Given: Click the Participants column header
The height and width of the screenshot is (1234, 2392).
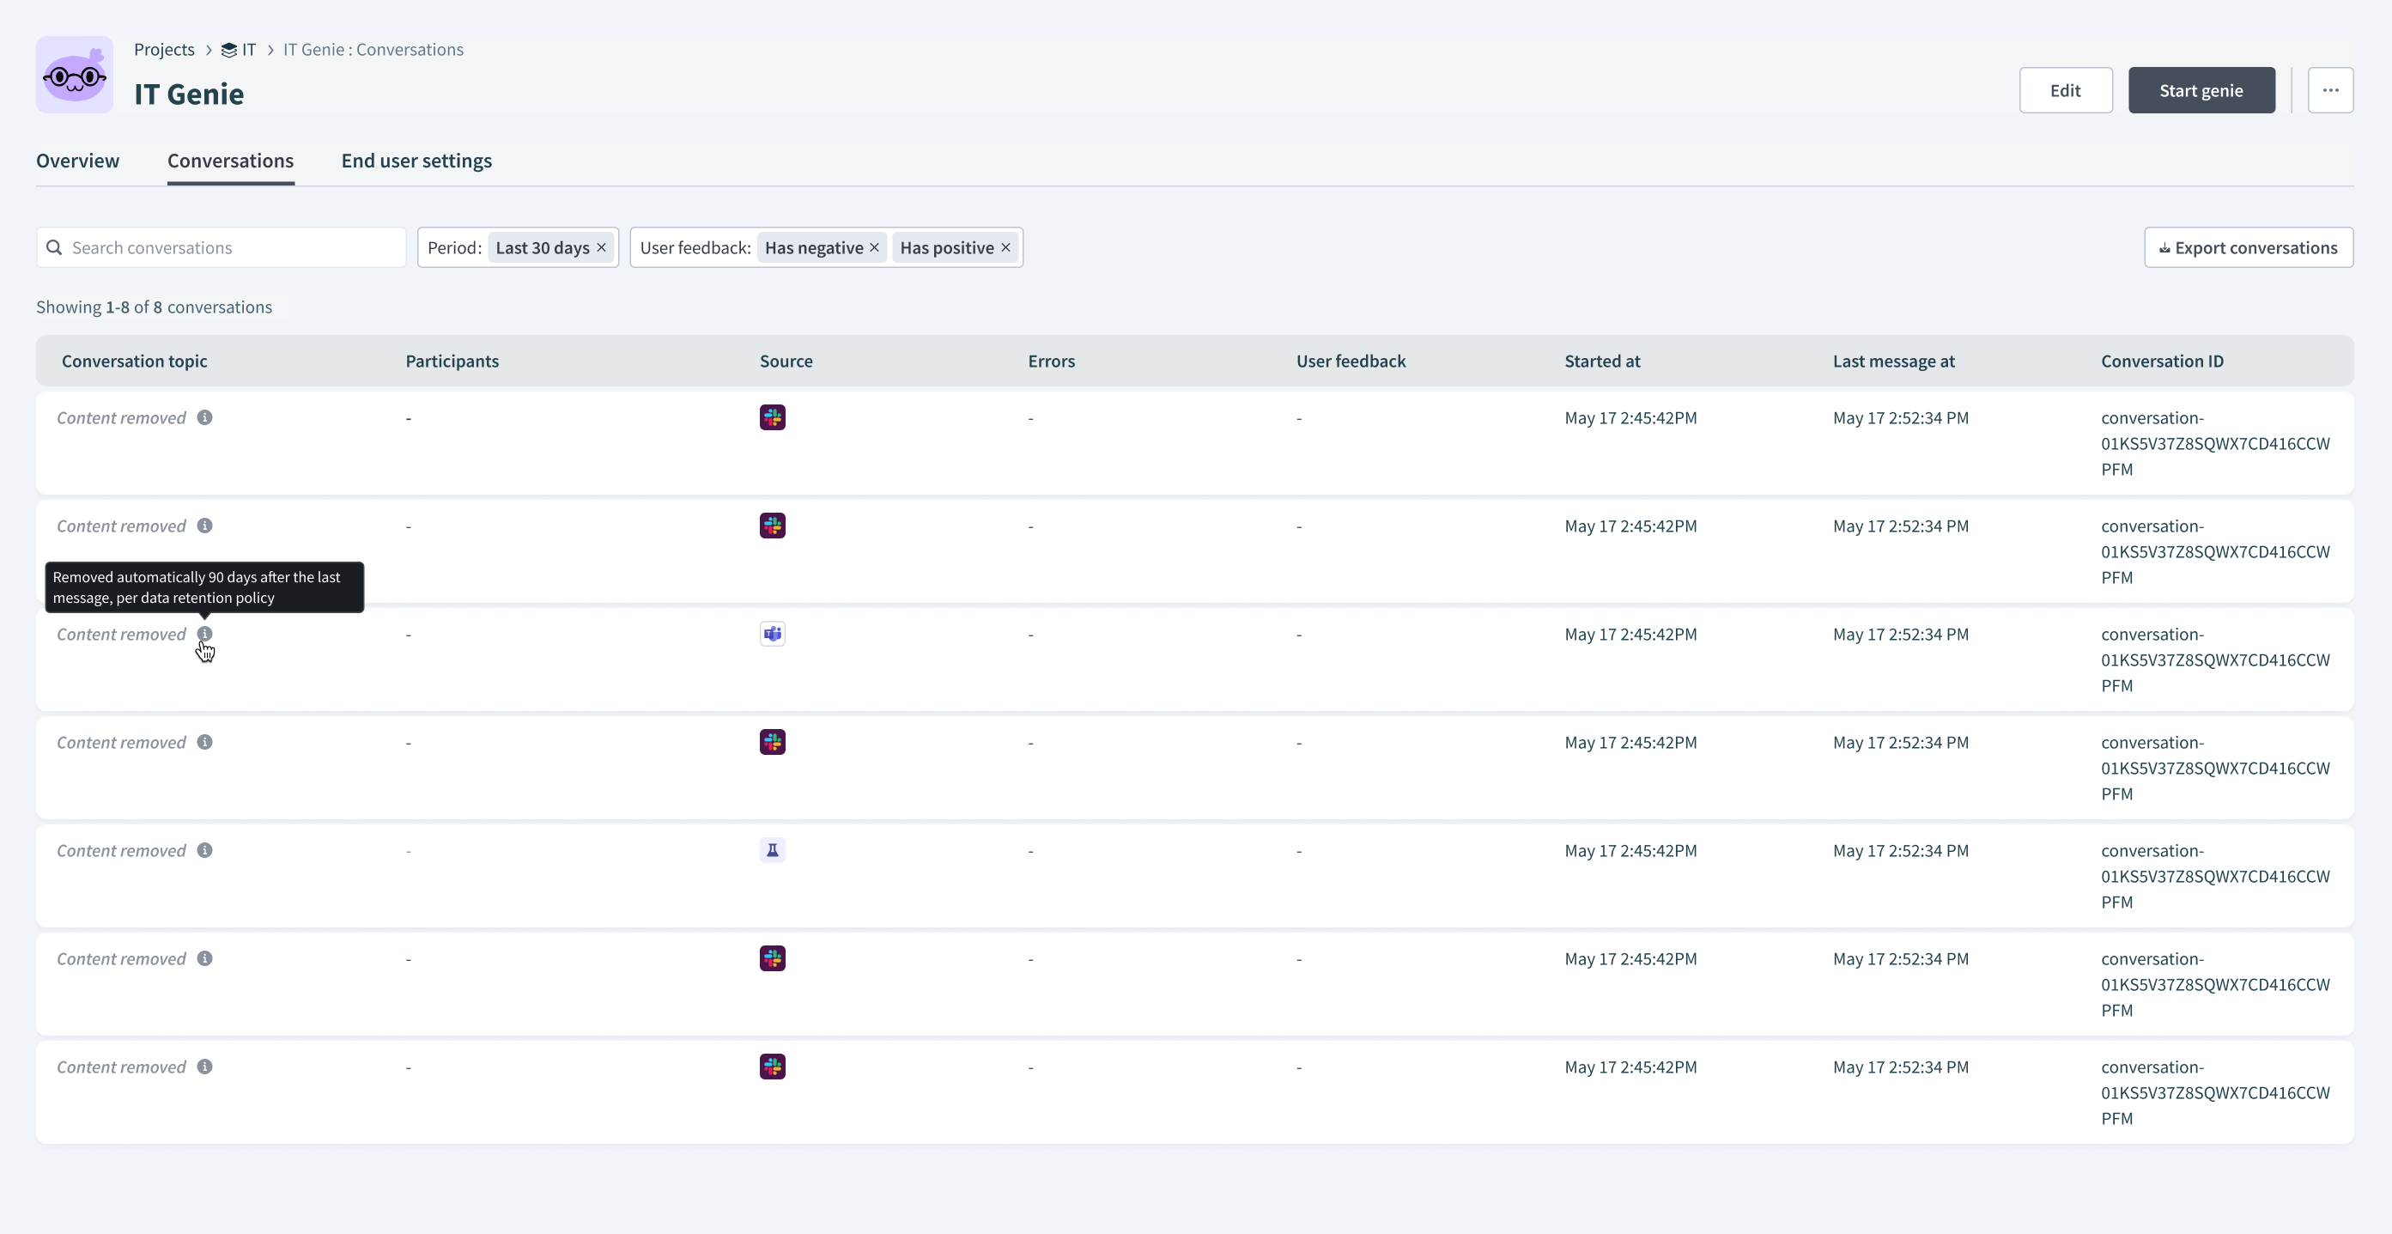Looking at the screenshot, I should point(452,361).
